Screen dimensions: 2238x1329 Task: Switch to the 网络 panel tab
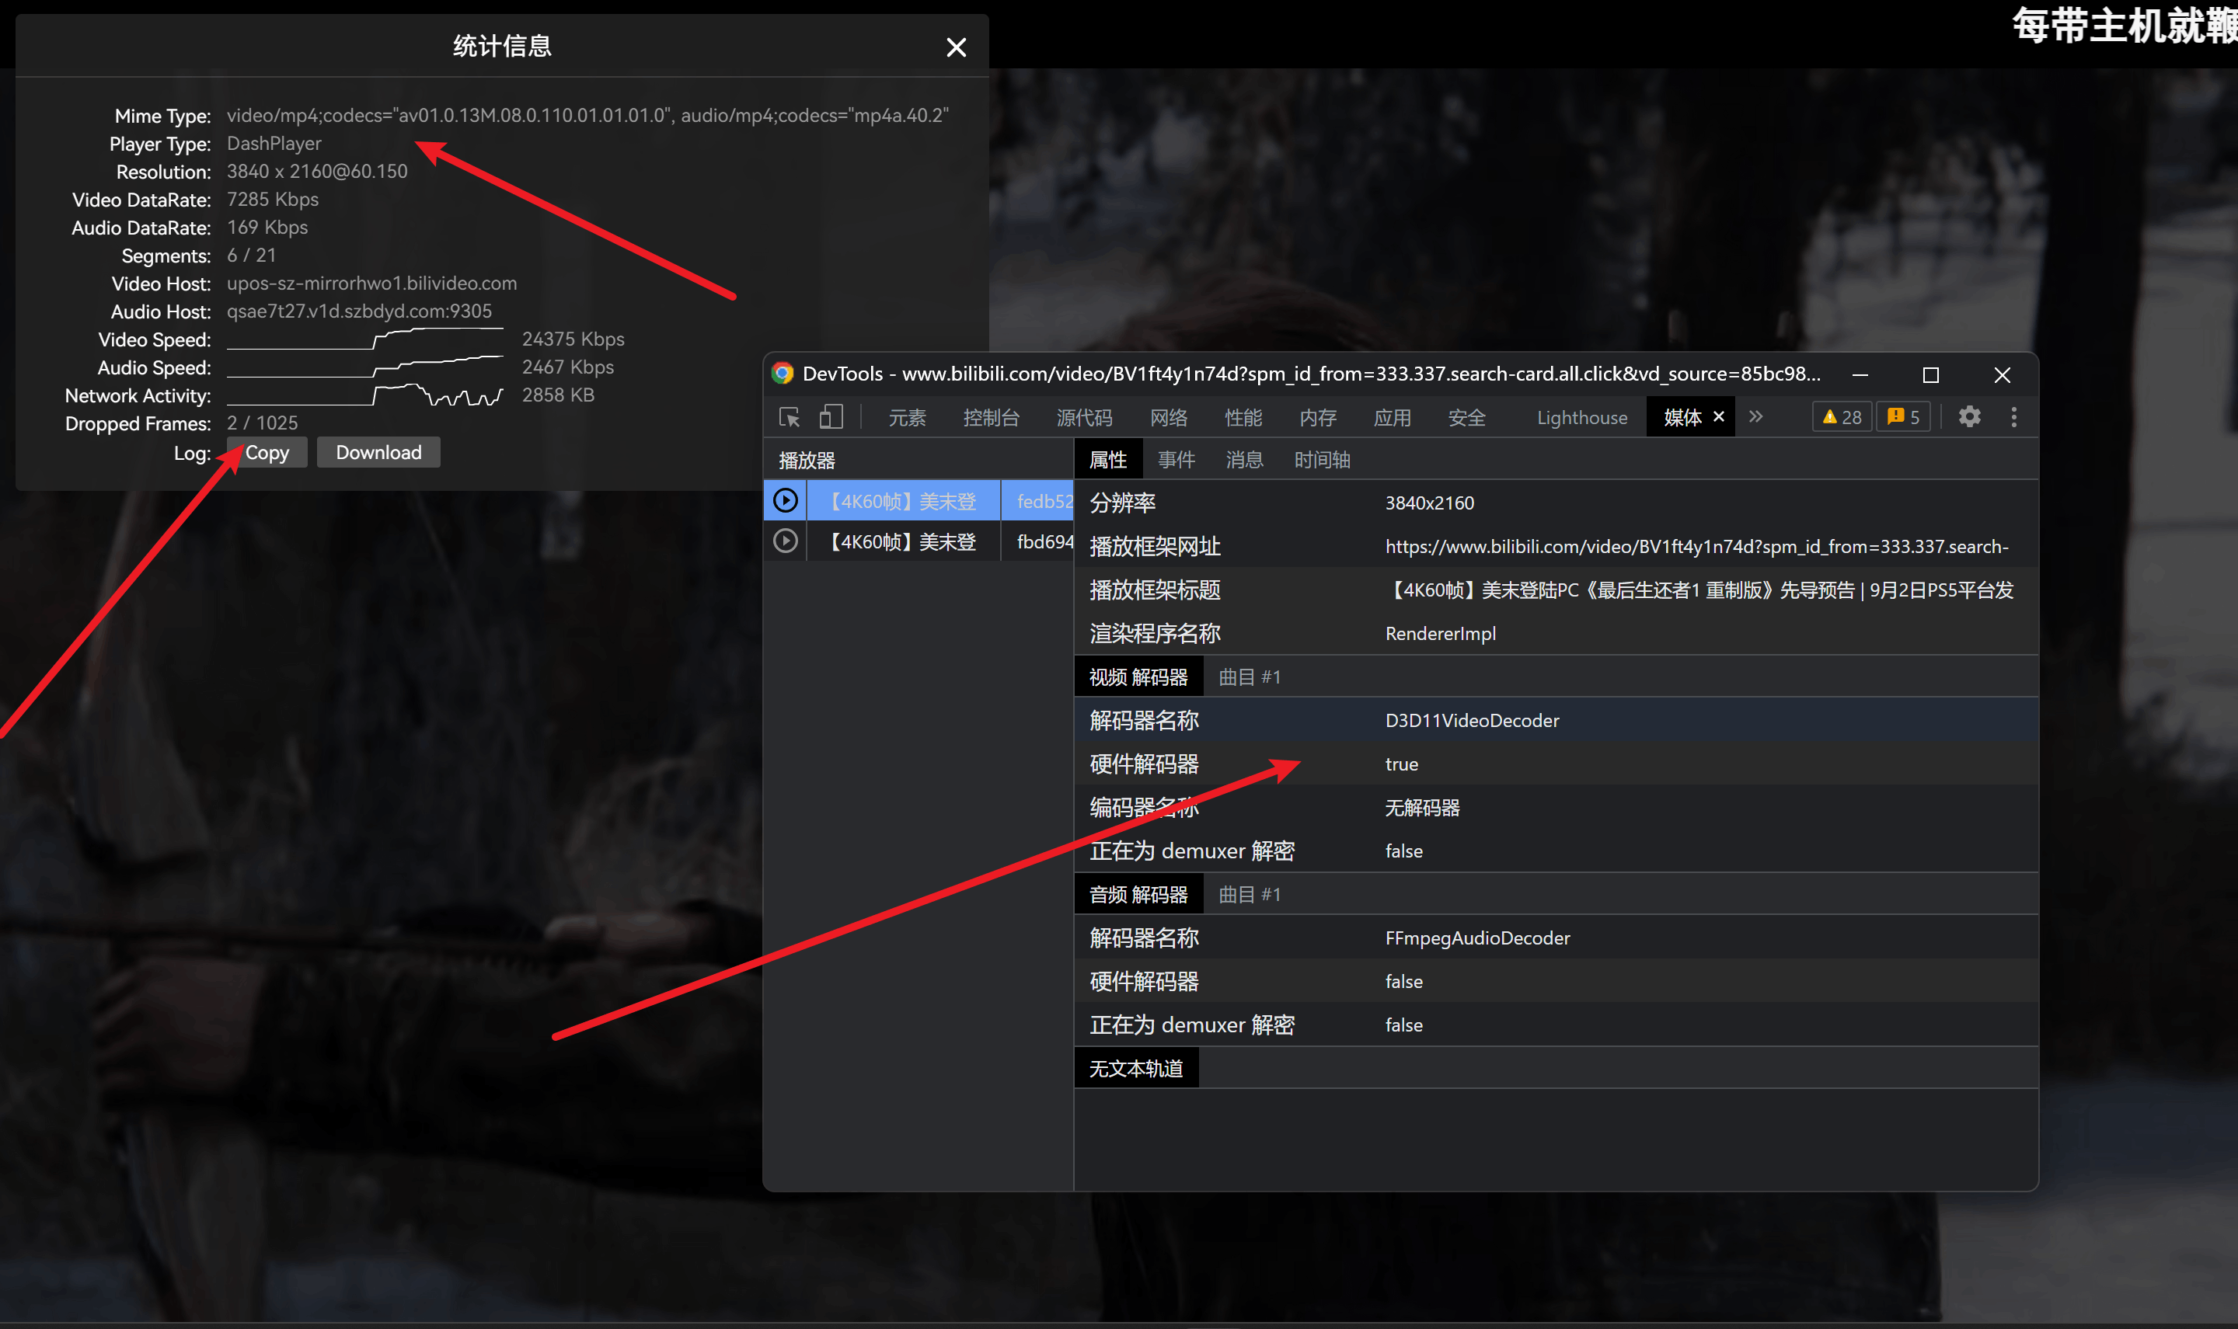coord(1168,418)
